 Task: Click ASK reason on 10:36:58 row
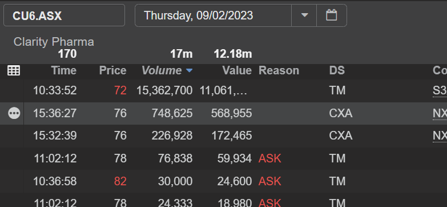click(269, 181)
